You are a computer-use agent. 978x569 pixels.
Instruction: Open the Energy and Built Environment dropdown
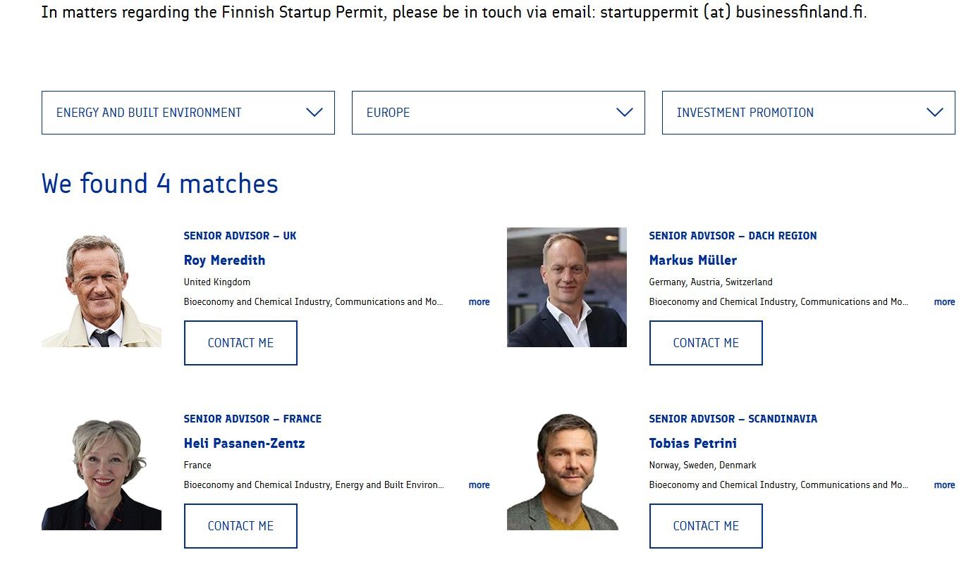point(188,113)
